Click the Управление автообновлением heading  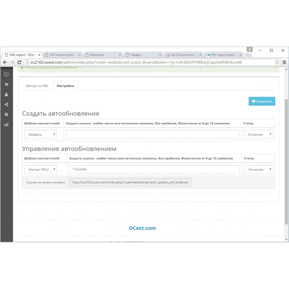(x=69, y=149)
